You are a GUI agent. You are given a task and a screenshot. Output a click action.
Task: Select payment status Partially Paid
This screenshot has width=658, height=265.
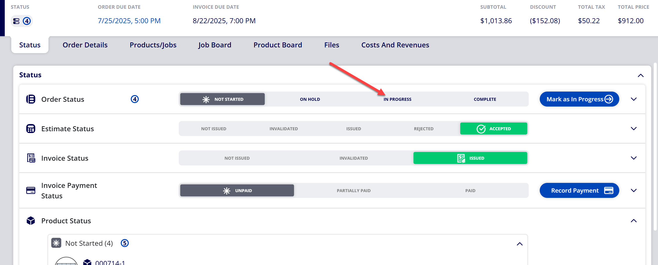(x=353, y=191)
